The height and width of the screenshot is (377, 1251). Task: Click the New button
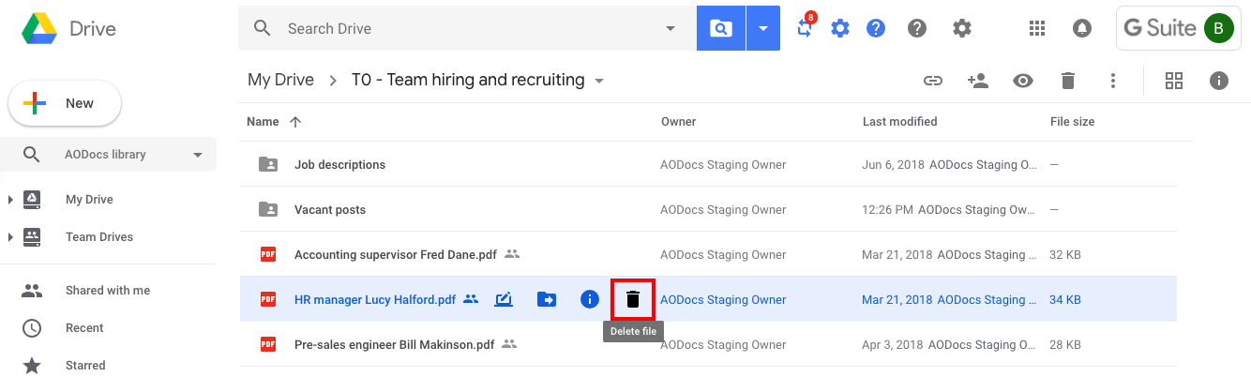[65, 103]
